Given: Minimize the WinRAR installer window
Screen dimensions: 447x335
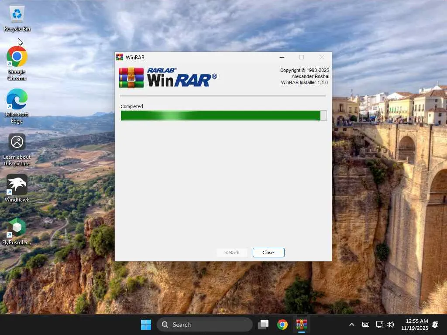Looking at the screenshot, I should coord(282,57).
